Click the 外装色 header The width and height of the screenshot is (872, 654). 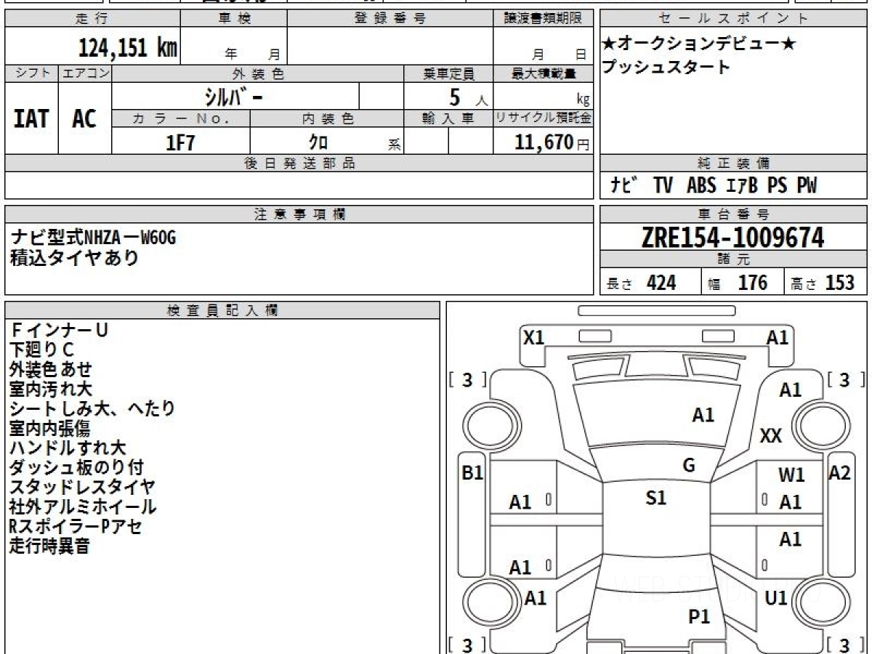coord(258,73)
